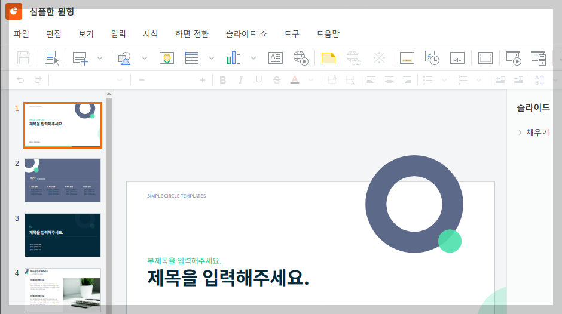Click the first text-in-cell A icon
This screenshot has width=562, height=314.
click(332, 80)
